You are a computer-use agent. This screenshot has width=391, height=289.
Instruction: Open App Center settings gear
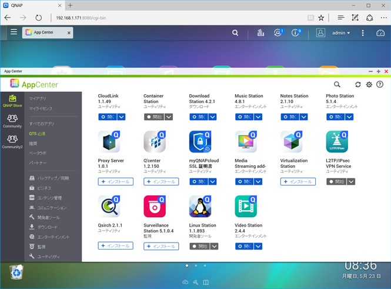pyautogui.click(x=369, y=84)
